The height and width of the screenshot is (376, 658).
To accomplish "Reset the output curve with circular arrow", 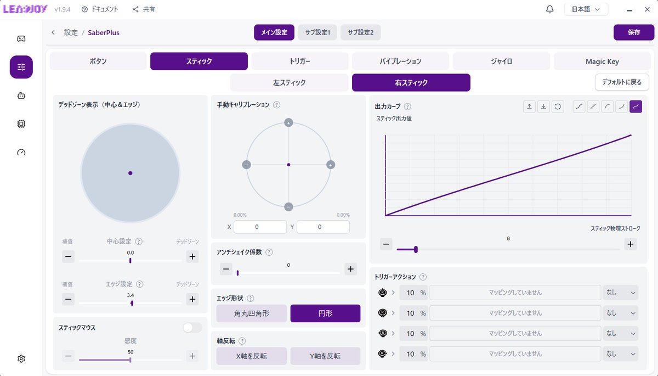I will (558, 106).
